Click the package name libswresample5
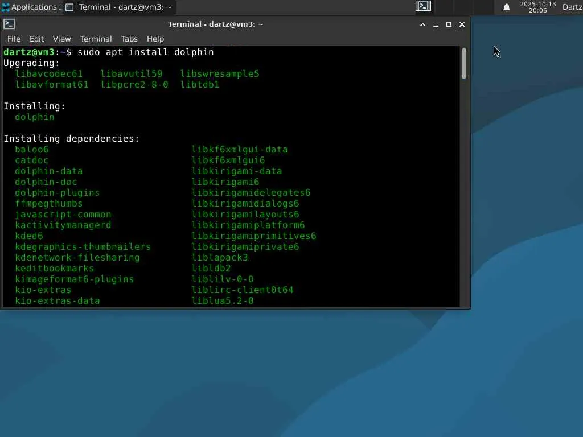The image size is (583, 437). (220, 73)
